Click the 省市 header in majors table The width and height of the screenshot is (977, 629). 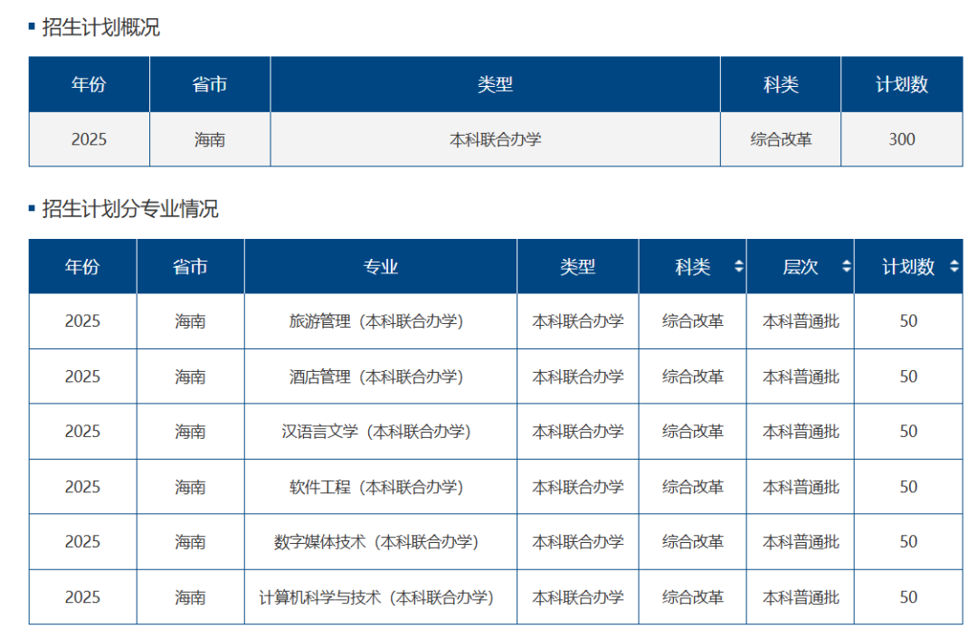[x=190, y=267]
